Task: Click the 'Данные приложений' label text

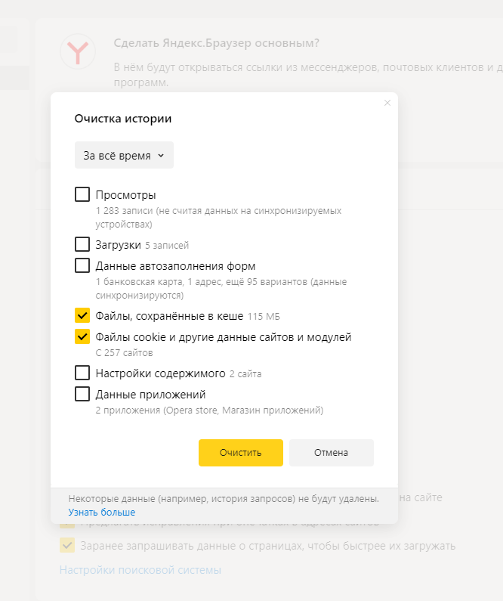Action: click(x=150, y=395)
